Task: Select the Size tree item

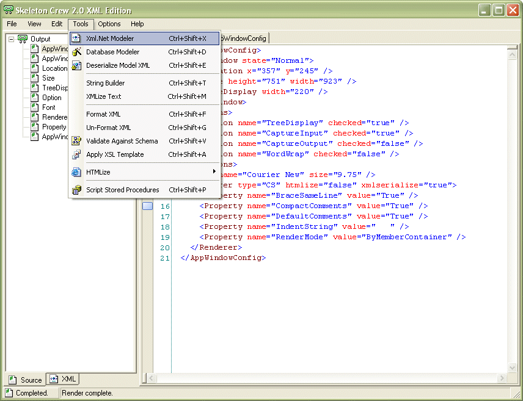Action: click(48, 78)
